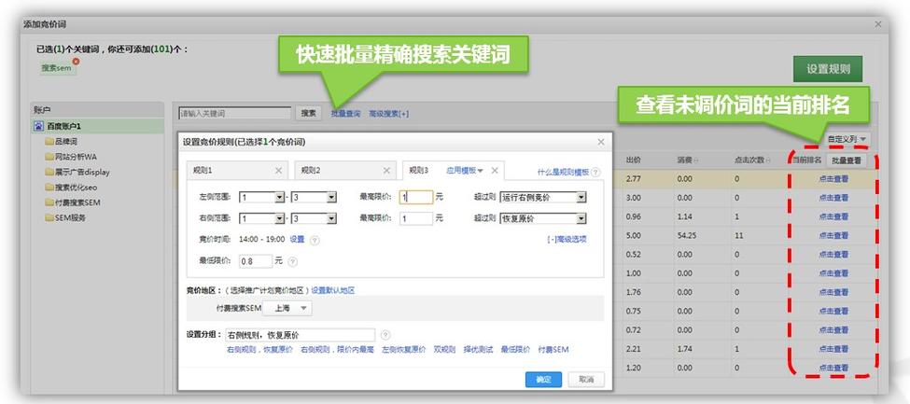Viewport: 910px width, 404px height.
Task: Collapse the [-]高级选项 section
Action: [x=567, y=239]
